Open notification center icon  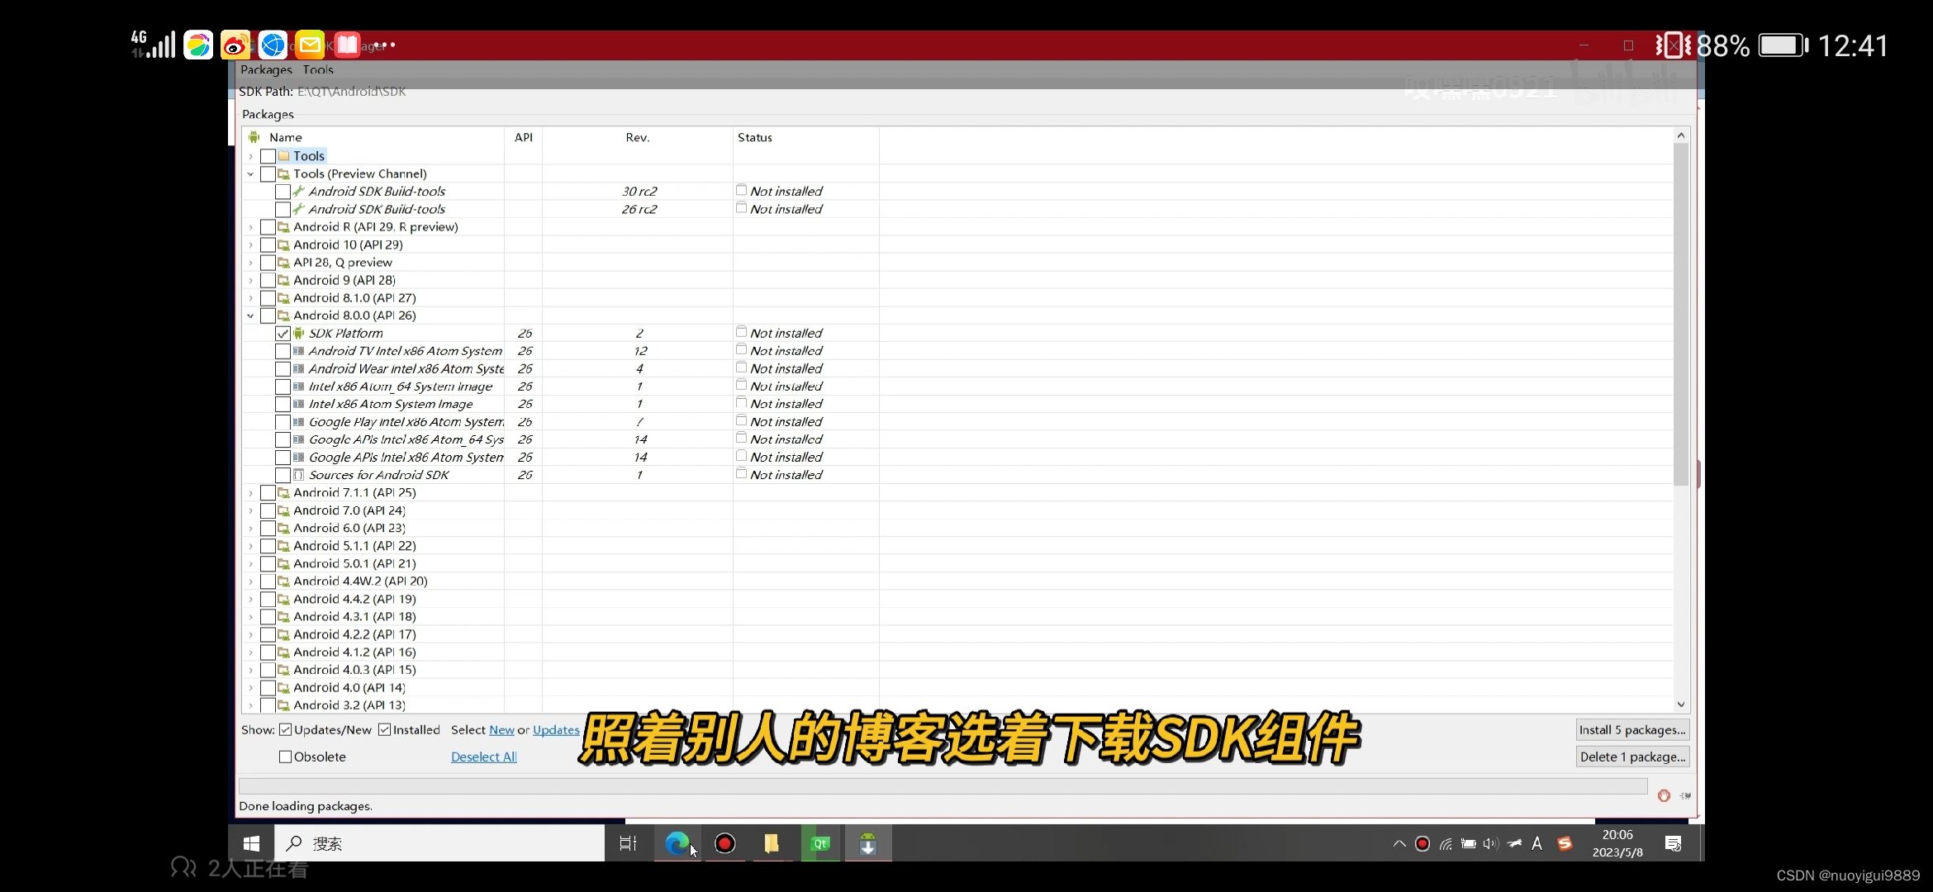(x=1674, y=844)
